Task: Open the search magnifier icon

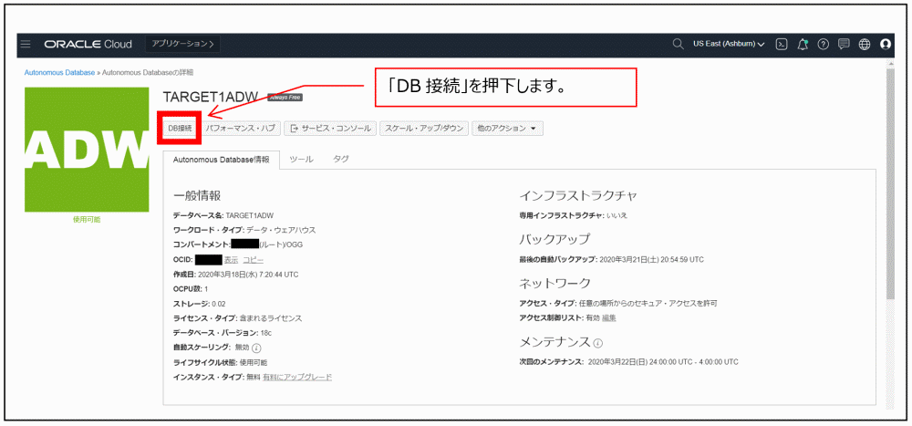Action: pos(678,44)
